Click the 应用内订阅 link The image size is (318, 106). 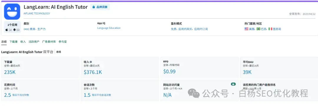click(201, 29)
